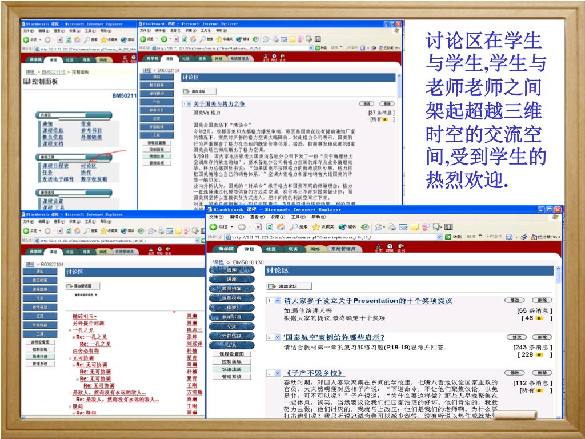The image size is (585, 439).
Task: Click 讲座 sidebar button in BM5010130 window
Action: point(232,279)
